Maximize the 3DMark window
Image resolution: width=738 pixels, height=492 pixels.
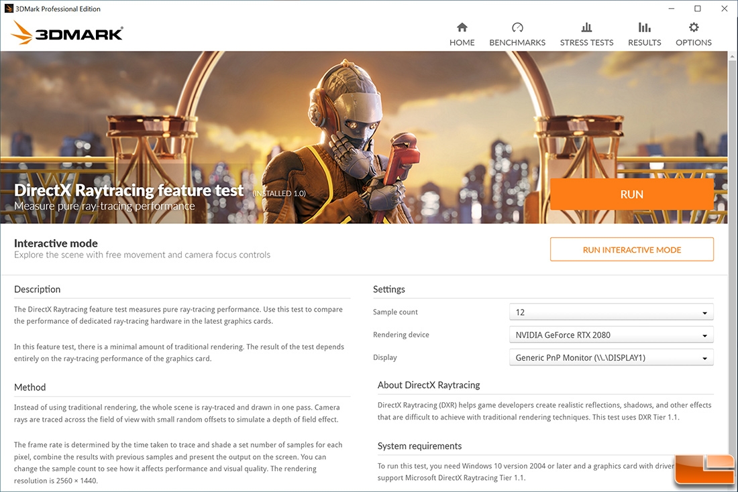698,9
